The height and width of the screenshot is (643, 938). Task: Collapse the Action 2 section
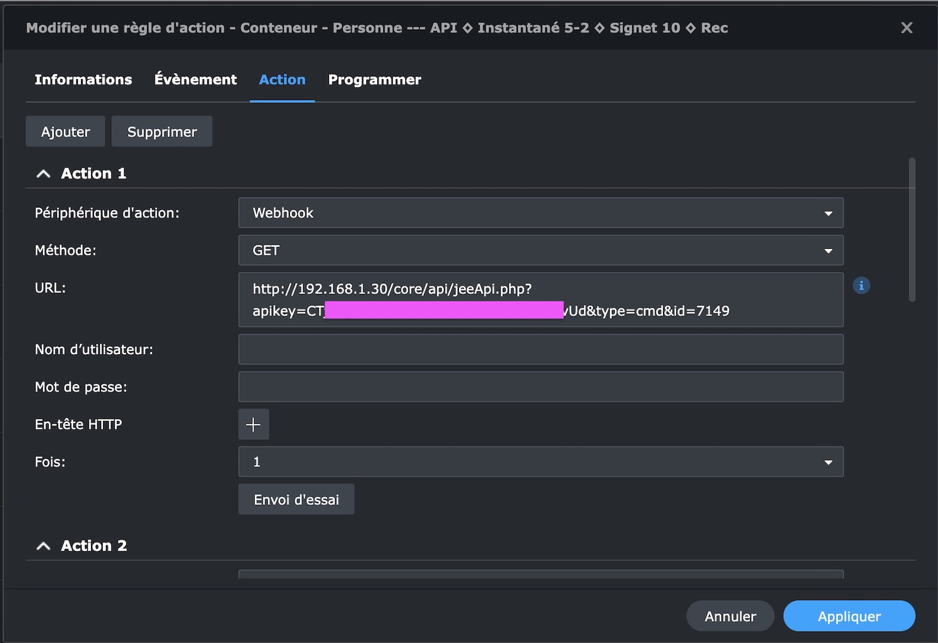pos(43,546)
